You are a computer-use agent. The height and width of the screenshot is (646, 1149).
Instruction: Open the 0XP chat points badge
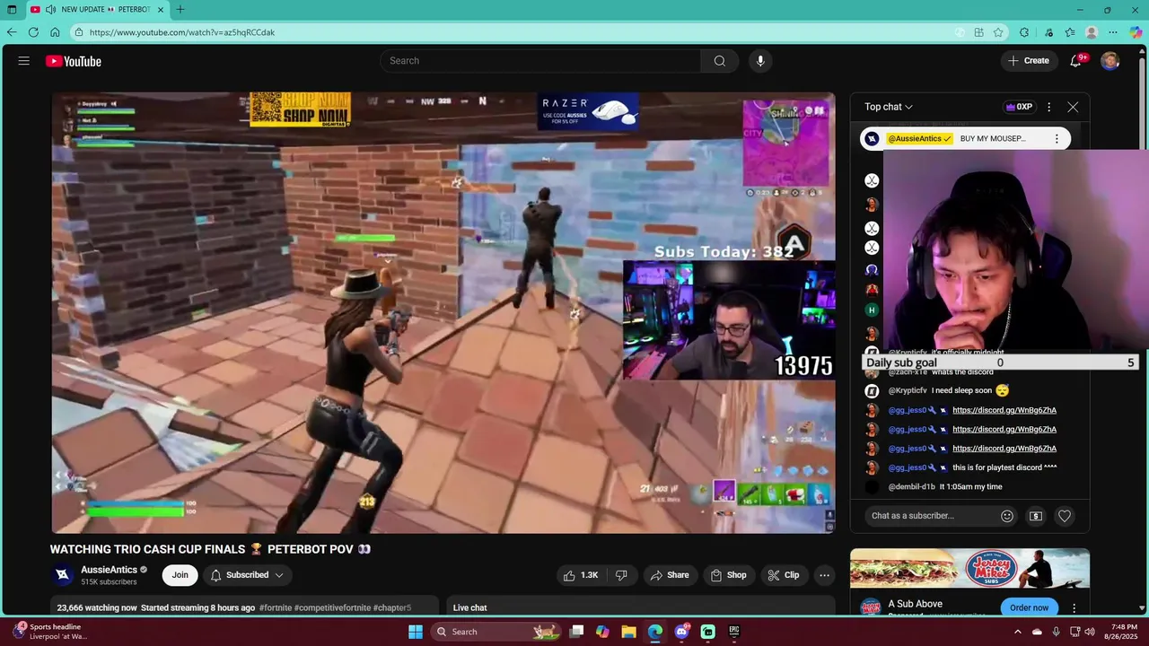click(1019, 107)
